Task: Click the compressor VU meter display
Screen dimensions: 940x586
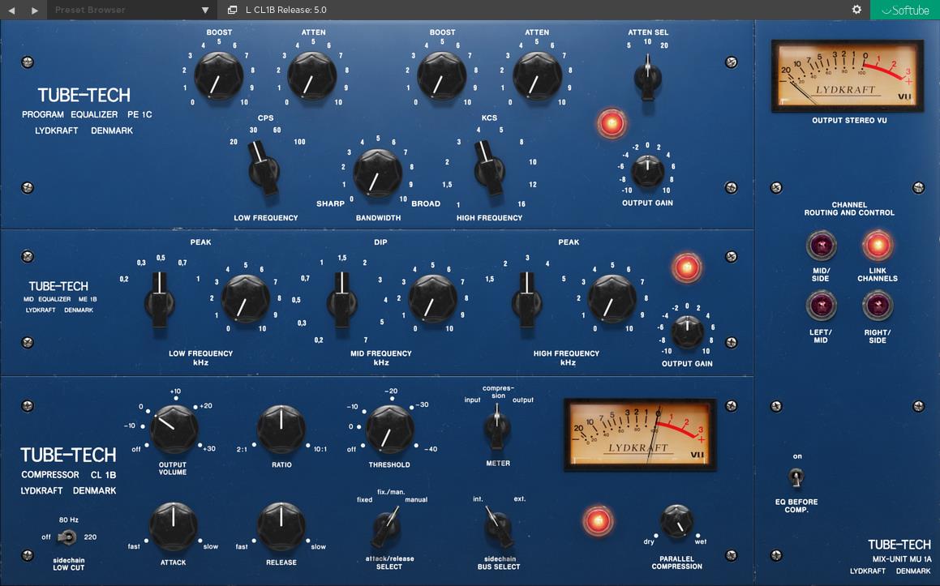Action: pyautogui.click(x=640, y=435)
